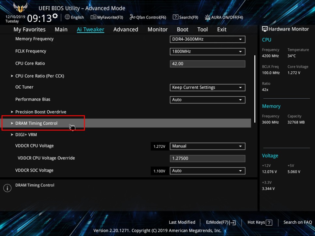This screenshot has width=315, height=236.
Task: Click the 3.344 V voltage value
Action: click(268, 189)
